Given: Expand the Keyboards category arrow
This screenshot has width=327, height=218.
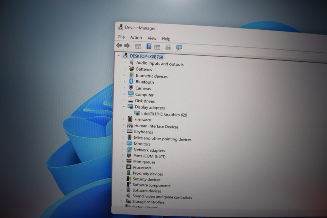Looking at the screenshot, I should tap(123, 131).
